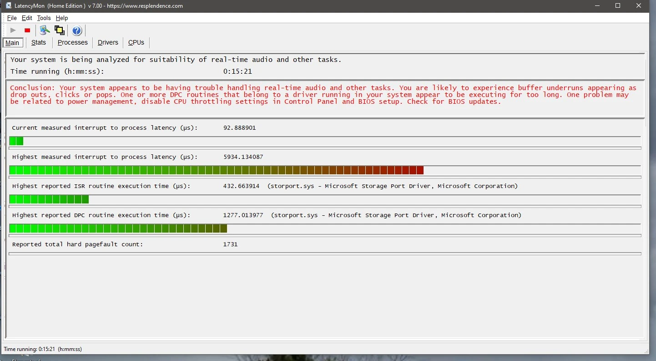Open the Help menu

tap(62, 18)
